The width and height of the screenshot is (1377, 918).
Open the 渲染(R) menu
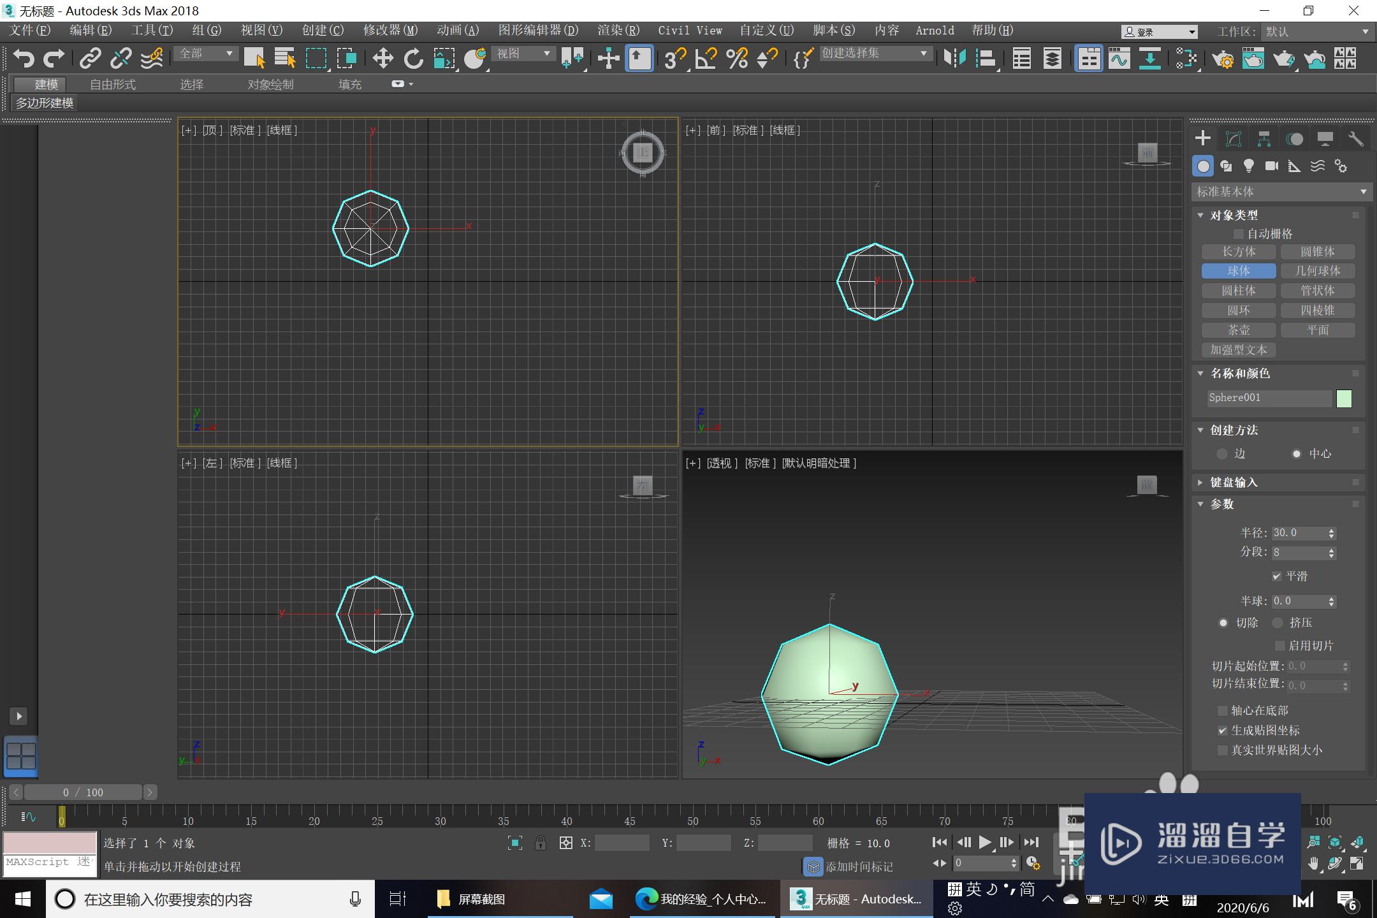pos(618,31)
